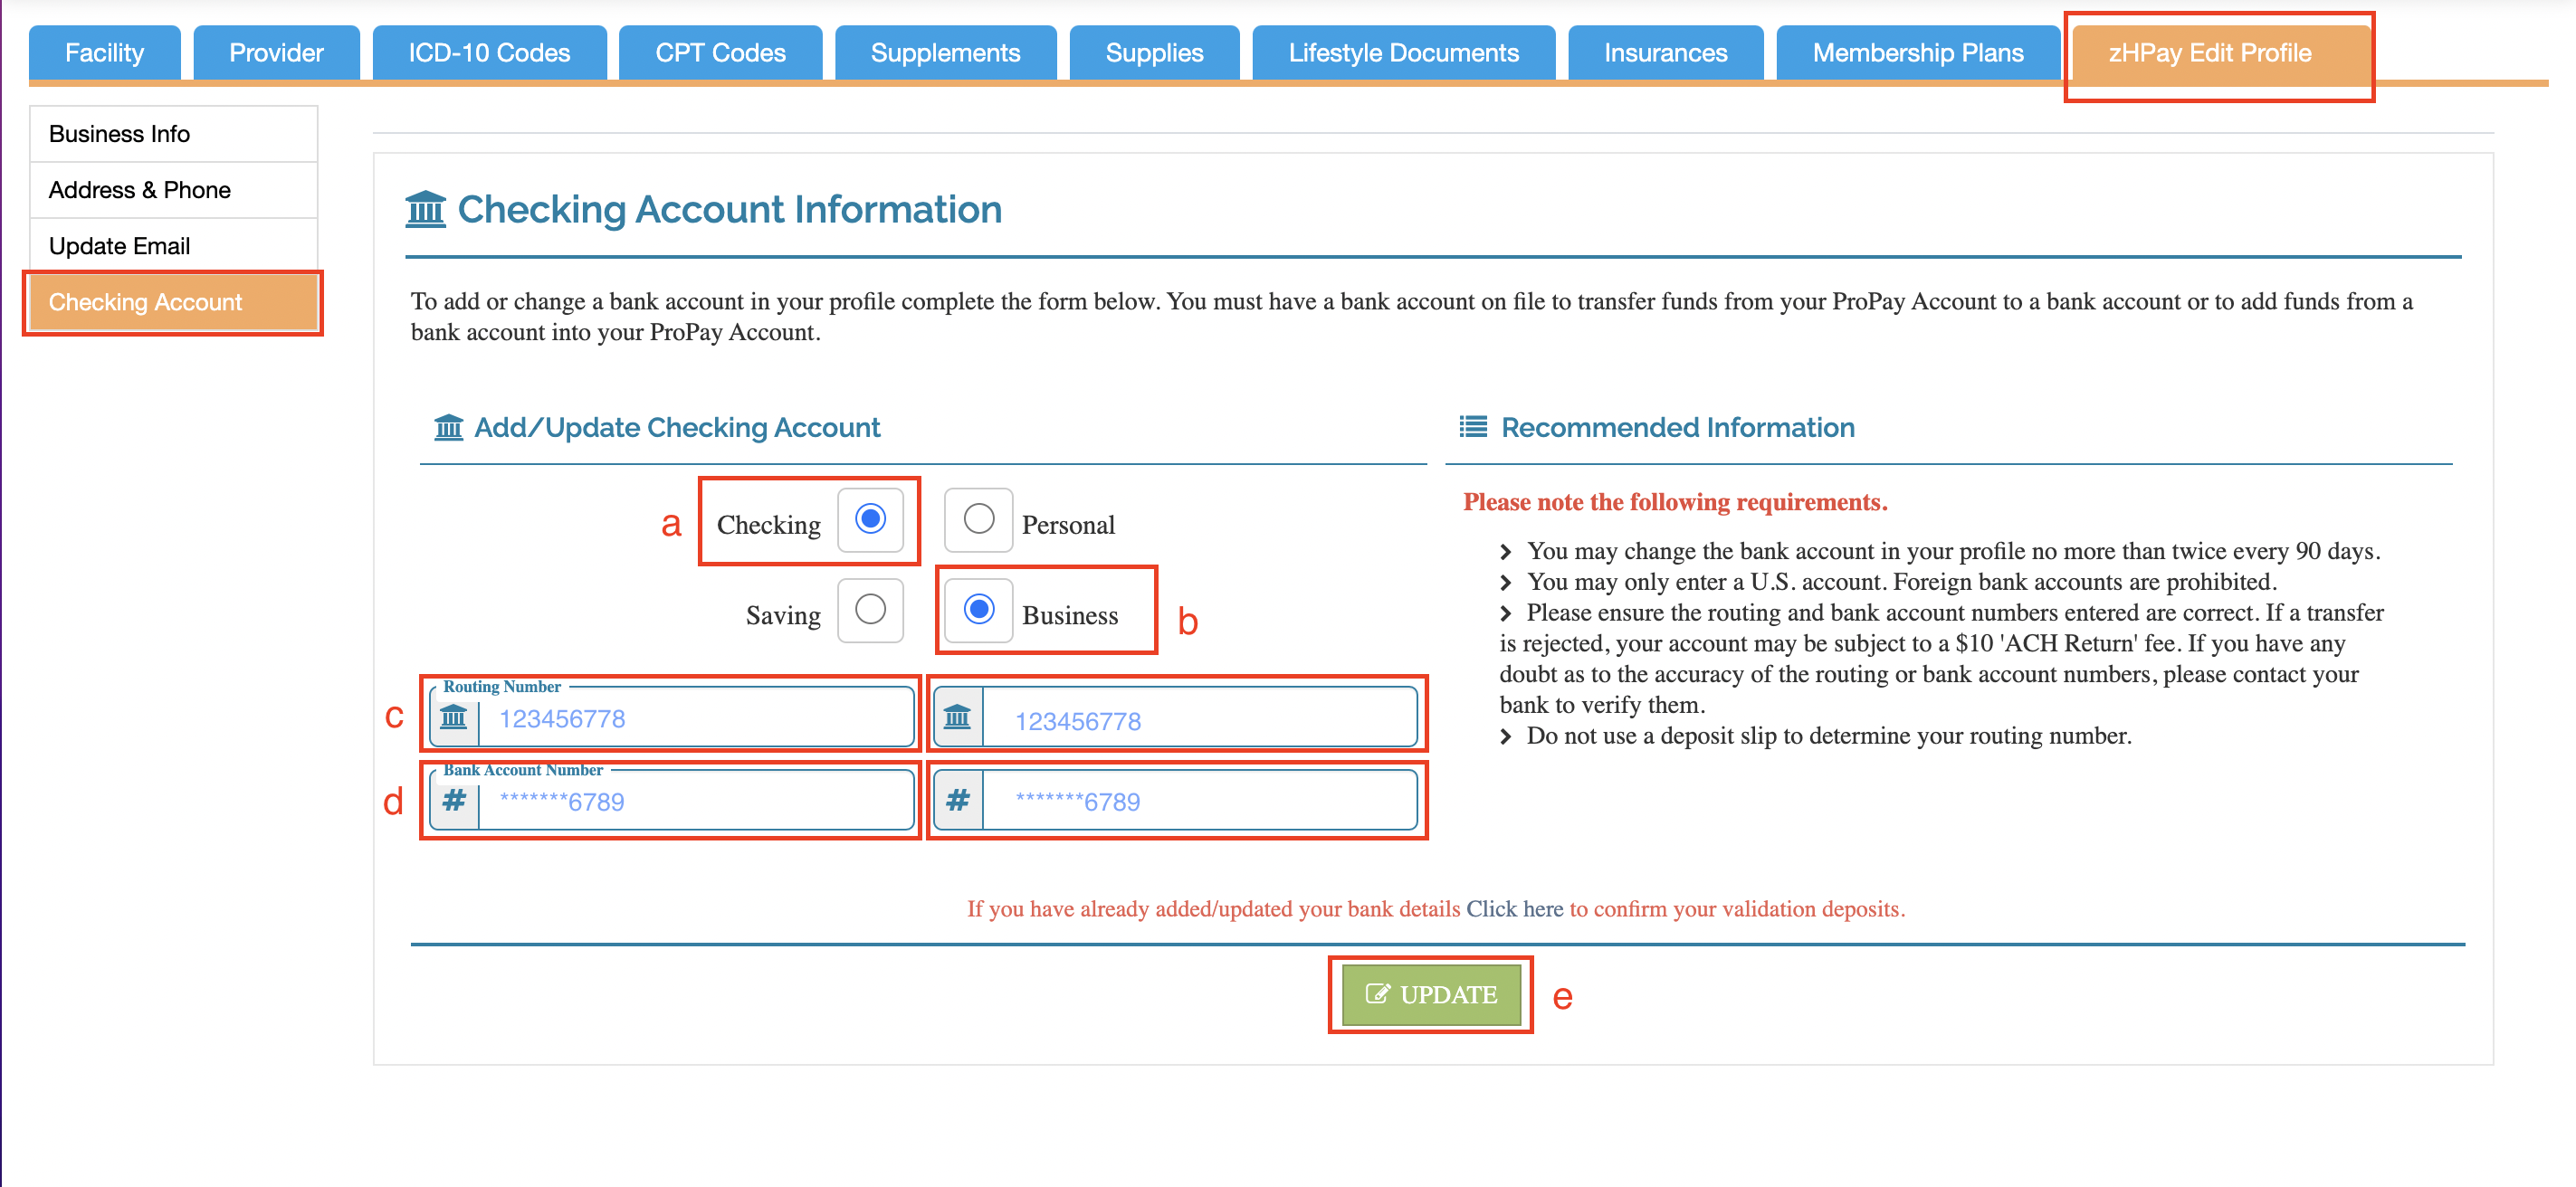Click the 'Click here' validation deposits link
The width and height of the screenshot is (2576, 1187).
coord(1514,909)
